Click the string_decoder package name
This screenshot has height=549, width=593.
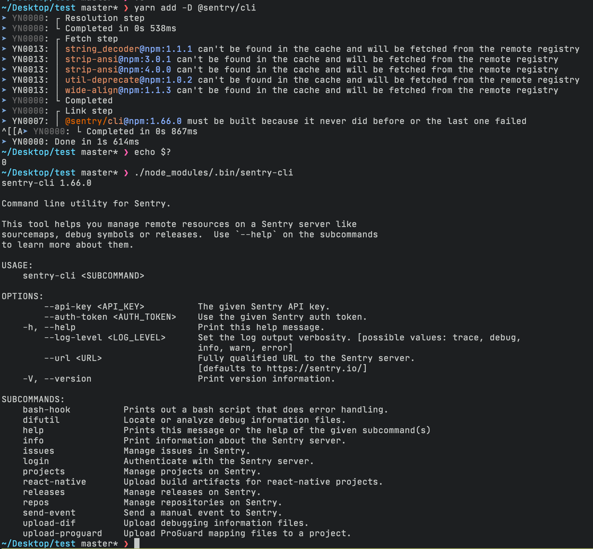tap(101, 49)
